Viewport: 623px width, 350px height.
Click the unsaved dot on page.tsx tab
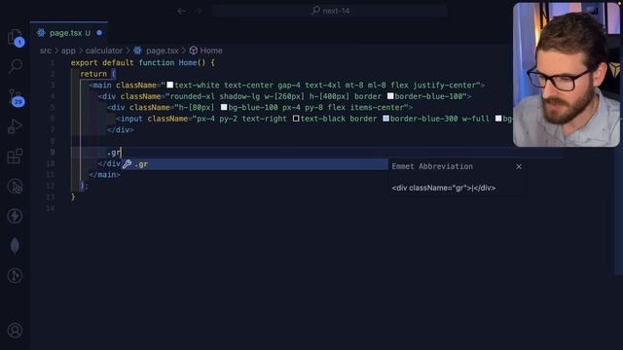(x=99, y=33)
